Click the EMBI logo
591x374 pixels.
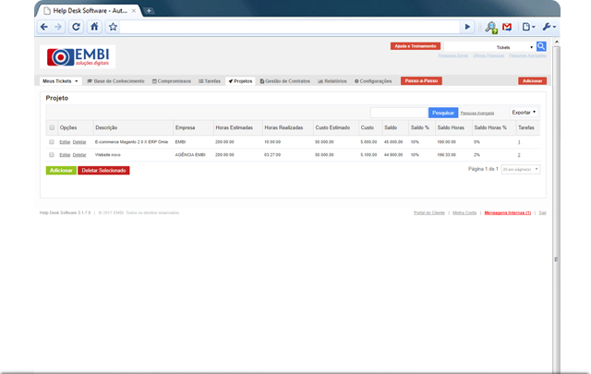tap(78, 56)
